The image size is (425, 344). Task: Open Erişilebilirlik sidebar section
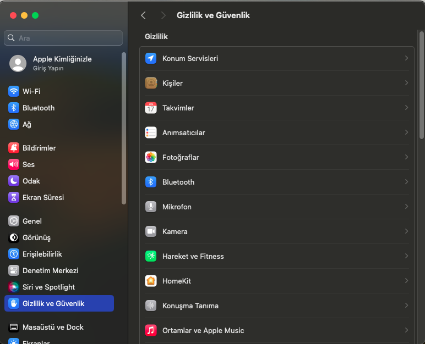pos(42,254)
